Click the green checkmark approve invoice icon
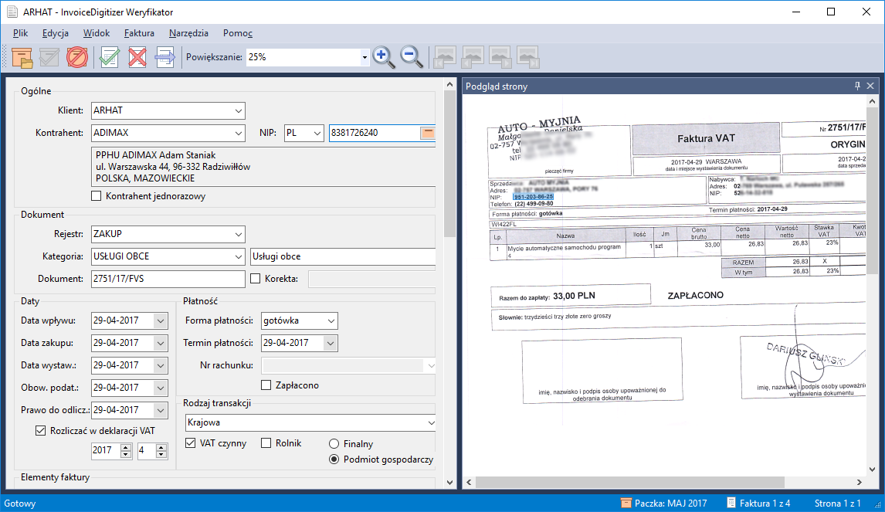The image size is (885, 512). (110, 57)
